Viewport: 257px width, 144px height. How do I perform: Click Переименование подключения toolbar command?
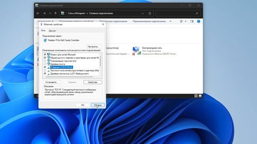[149, 21]
